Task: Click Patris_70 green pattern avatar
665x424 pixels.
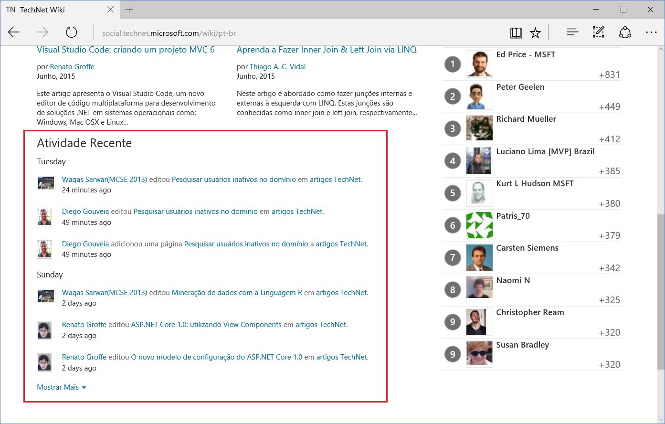Action: [x=479, y=225]
